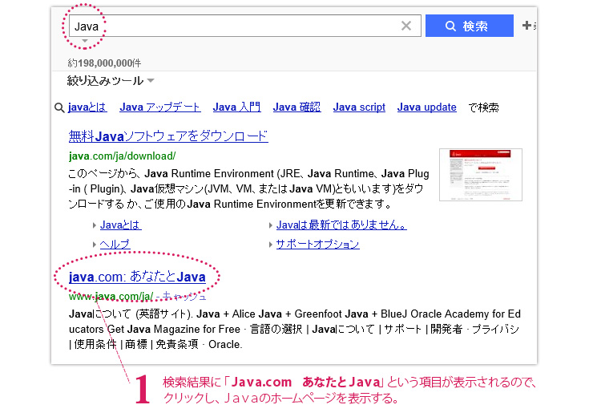The width and height of the screenshot is (593, 417).
Task: Open the Java アップデート related search
Action: coord(160,107)
